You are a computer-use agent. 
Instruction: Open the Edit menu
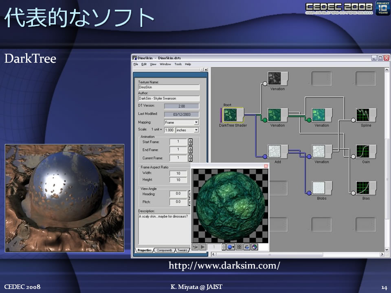[144, 64]
